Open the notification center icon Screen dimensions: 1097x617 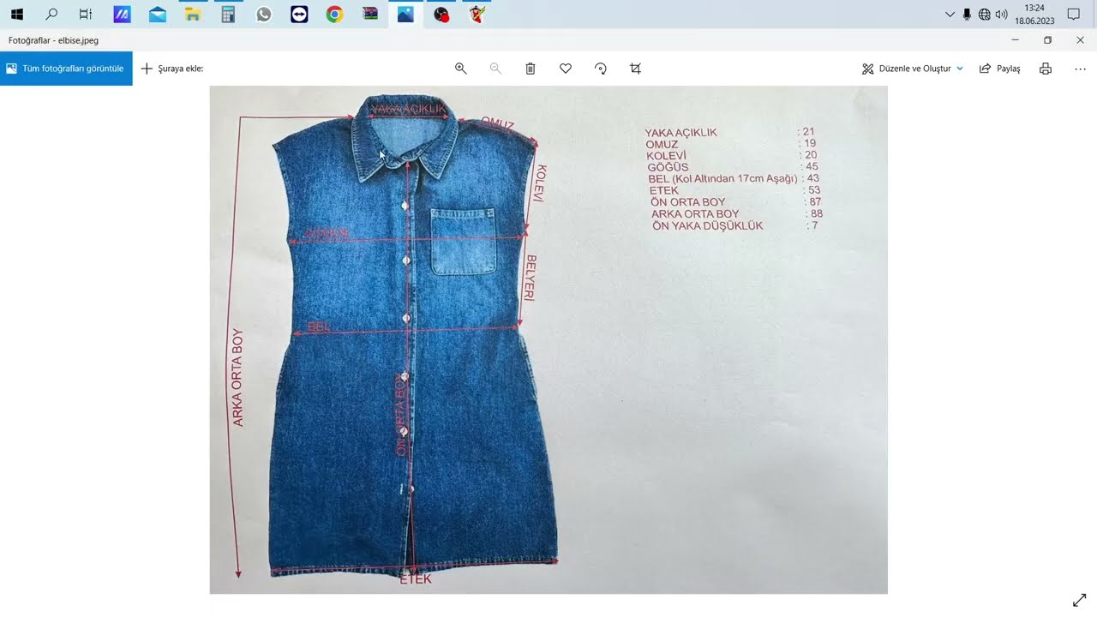[x=1073, y=14]
